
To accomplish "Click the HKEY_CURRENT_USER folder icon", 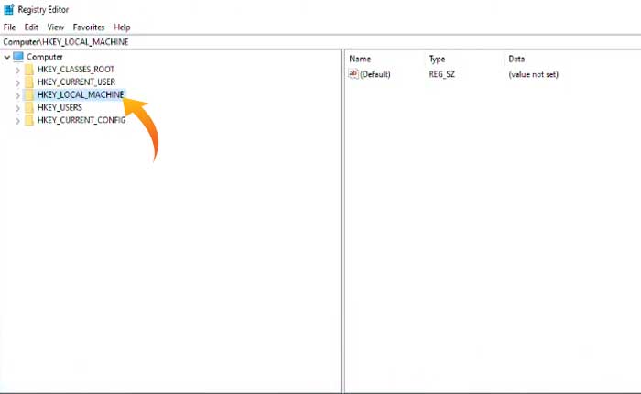I will [28, 82].
